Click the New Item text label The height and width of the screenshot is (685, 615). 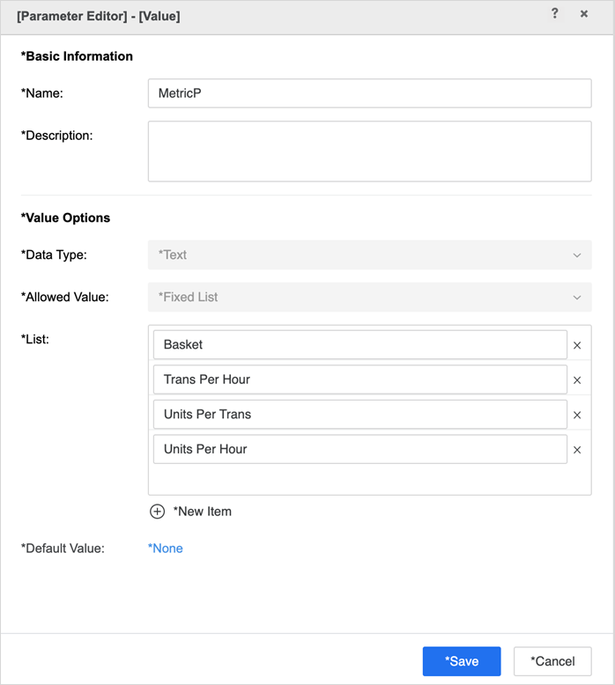(203, 512)
